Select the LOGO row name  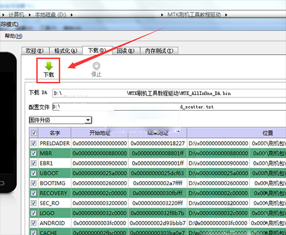(47, 213)
